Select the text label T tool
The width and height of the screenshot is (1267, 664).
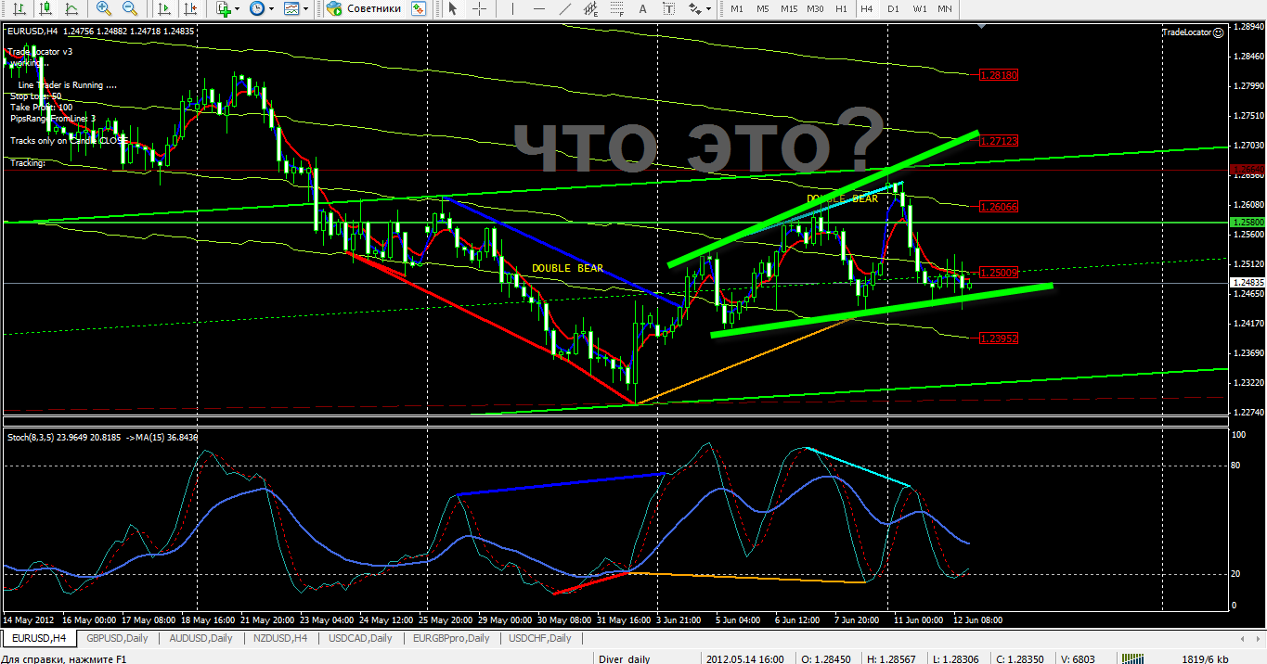[x=668, y=8]
